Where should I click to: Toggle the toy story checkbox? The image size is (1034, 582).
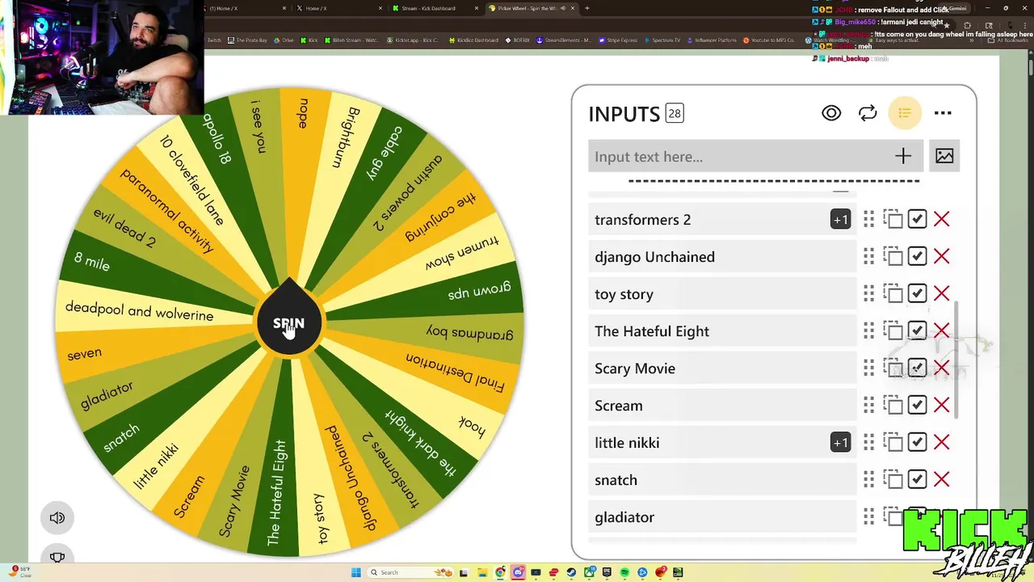coord(917,293)
